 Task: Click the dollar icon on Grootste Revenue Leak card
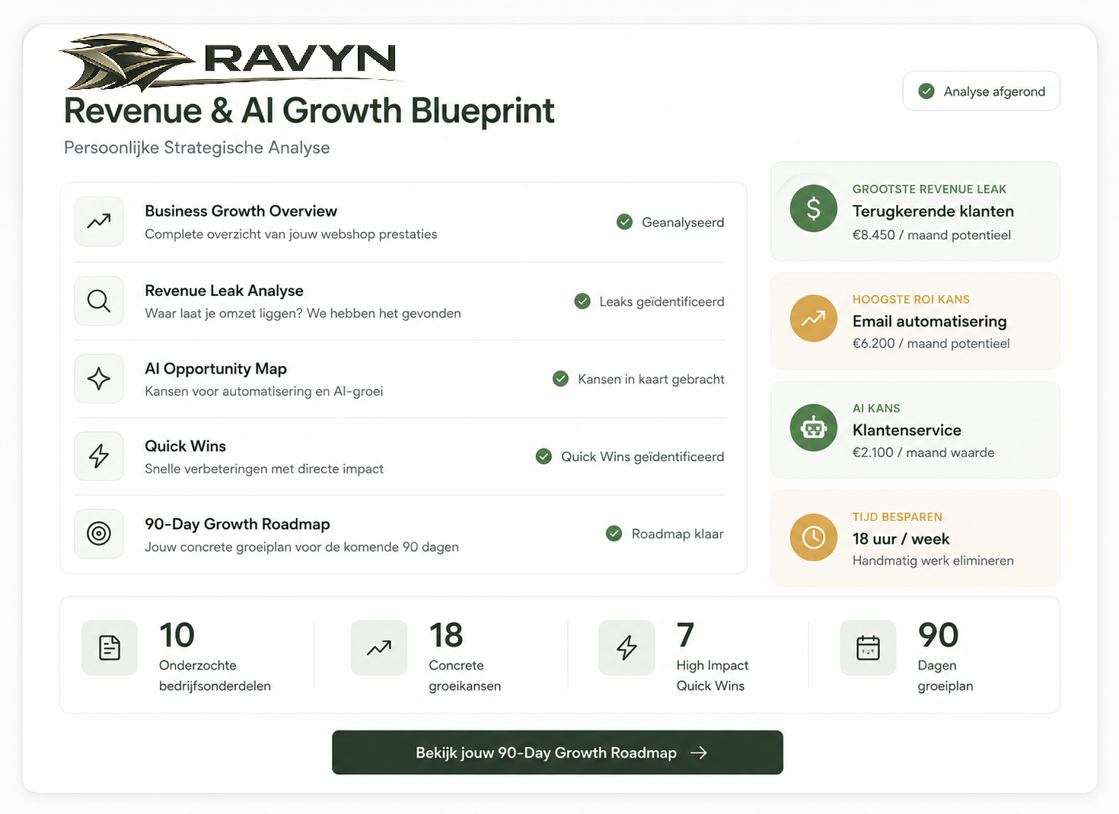[814, 208]
